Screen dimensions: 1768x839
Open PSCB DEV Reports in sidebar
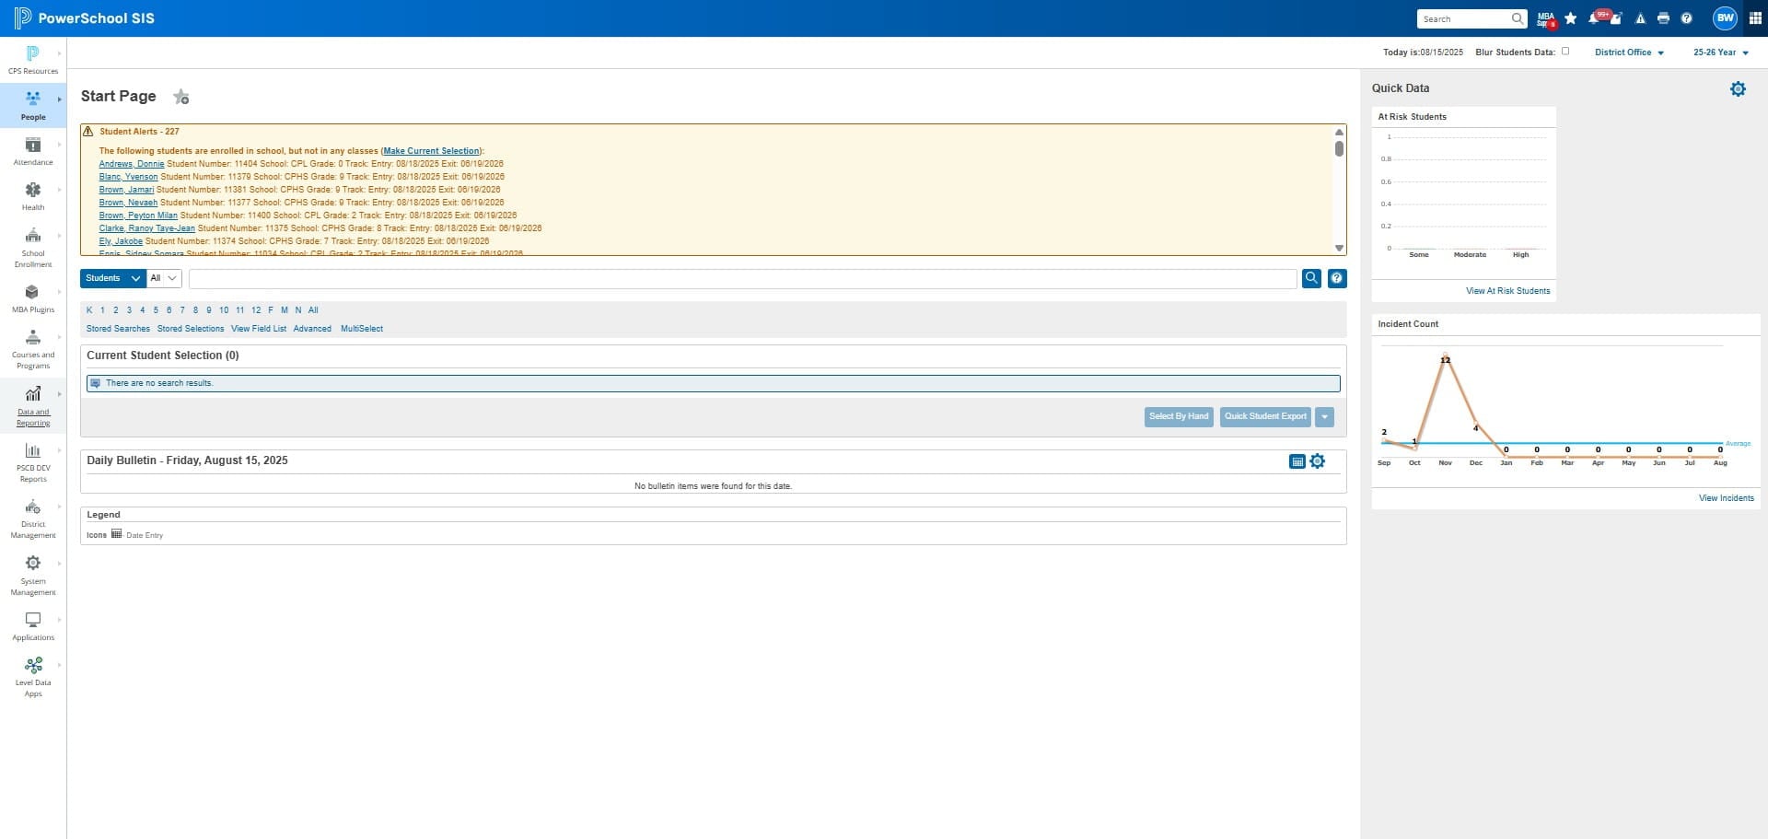tap(33, 461)
